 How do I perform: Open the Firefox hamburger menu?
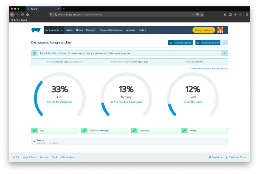(x=247, y=14)
